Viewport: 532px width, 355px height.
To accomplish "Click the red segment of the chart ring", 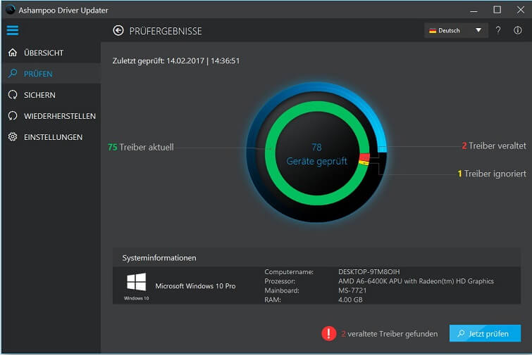I will pos(364,157).
